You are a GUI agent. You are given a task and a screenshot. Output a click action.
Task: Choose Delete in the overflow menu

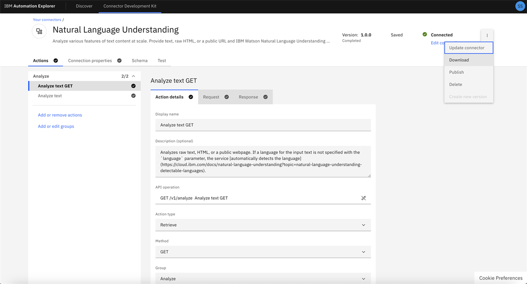click(469, 84)
